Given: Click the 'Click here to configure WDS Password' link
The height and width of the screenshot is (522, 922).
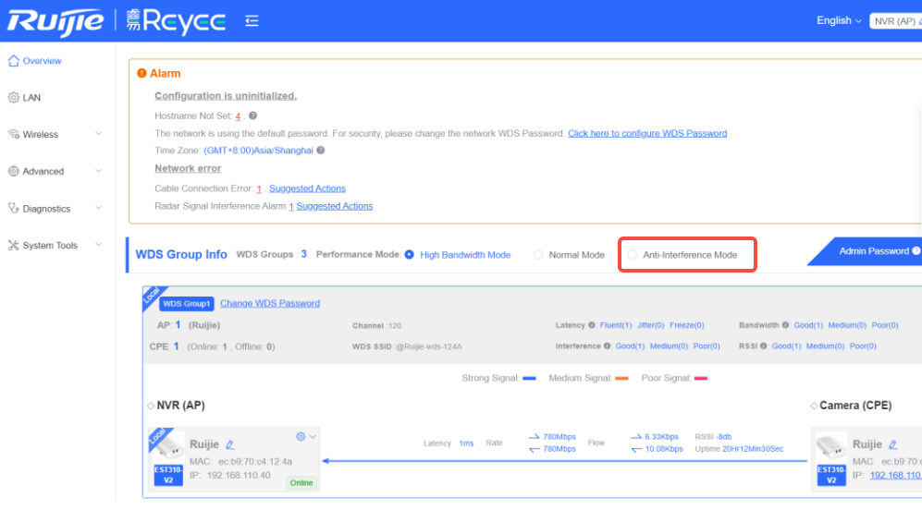Looking at the screenshot, I should pyautogui.click(x=647, y=133).
